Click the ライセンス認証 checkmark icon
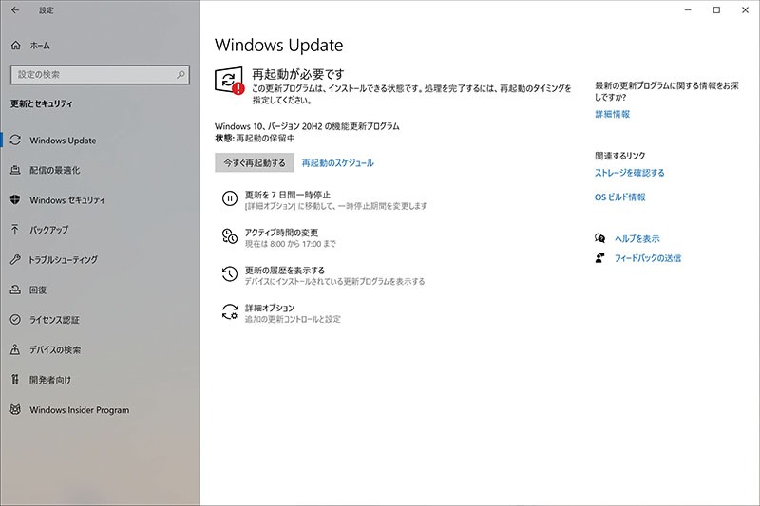This screenshot has width=760, height=506. [15, 320]
